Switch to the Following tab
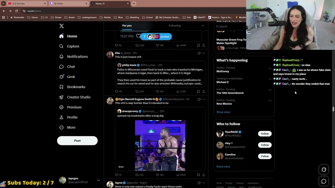Image resolution: width=335 pixels, height=188 pixels. [x=175, y=26]
